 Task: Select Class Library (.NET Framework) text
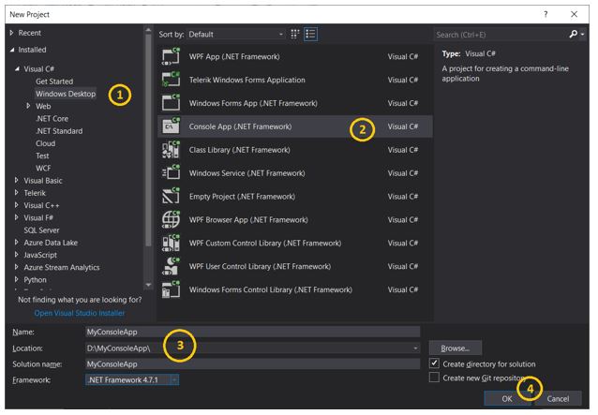pyautogui.click(x=240, y=150)
